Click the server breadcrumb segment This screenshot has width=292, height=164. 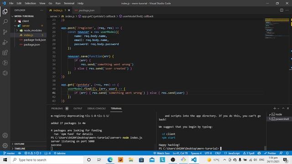[x=53, y=16]
